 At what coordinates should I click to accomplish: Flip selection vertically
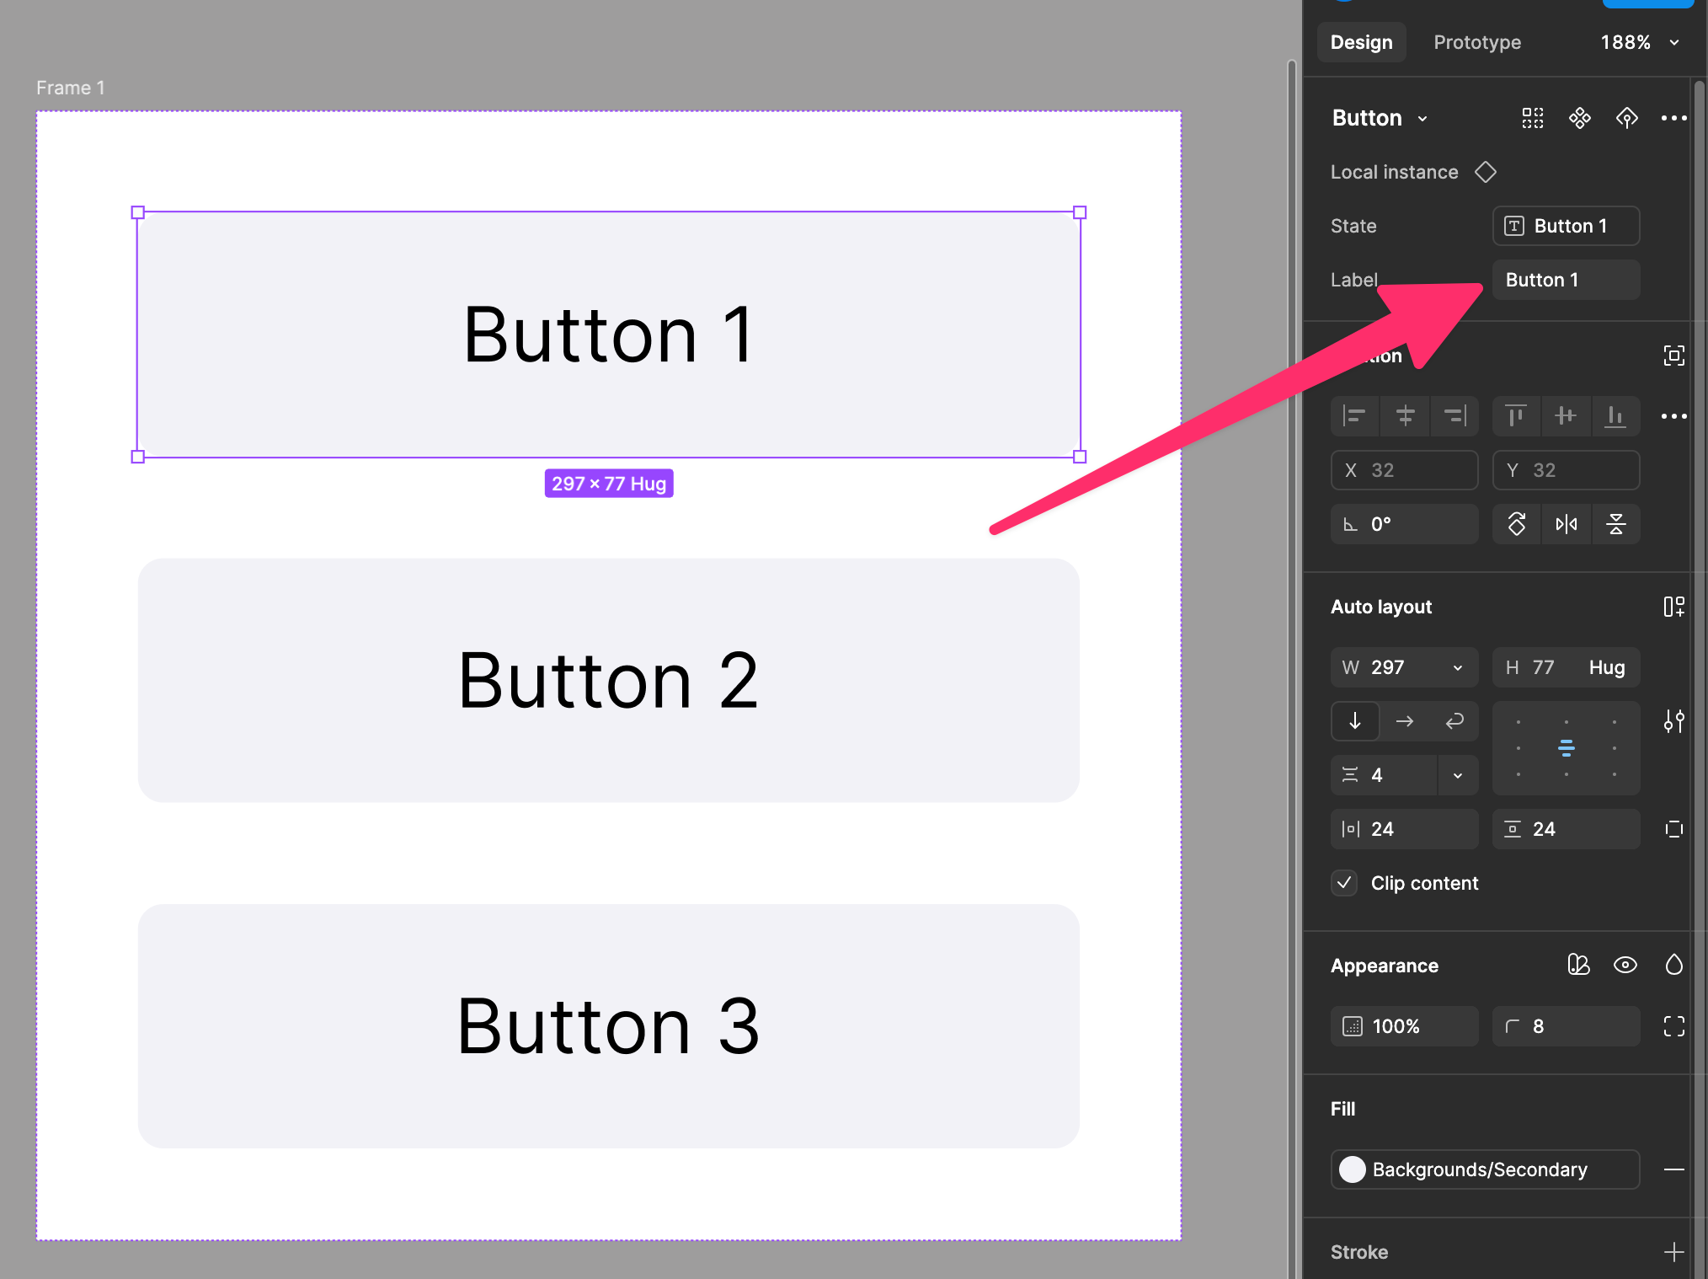1615,524
